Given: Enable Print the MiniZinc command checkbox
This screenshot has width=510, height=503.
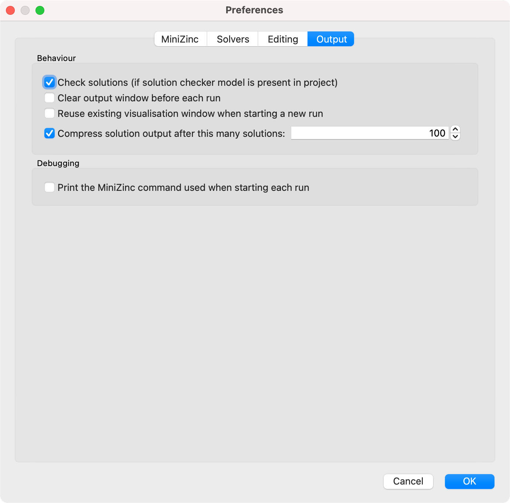Looking at the screenshot, I should 50,188.
